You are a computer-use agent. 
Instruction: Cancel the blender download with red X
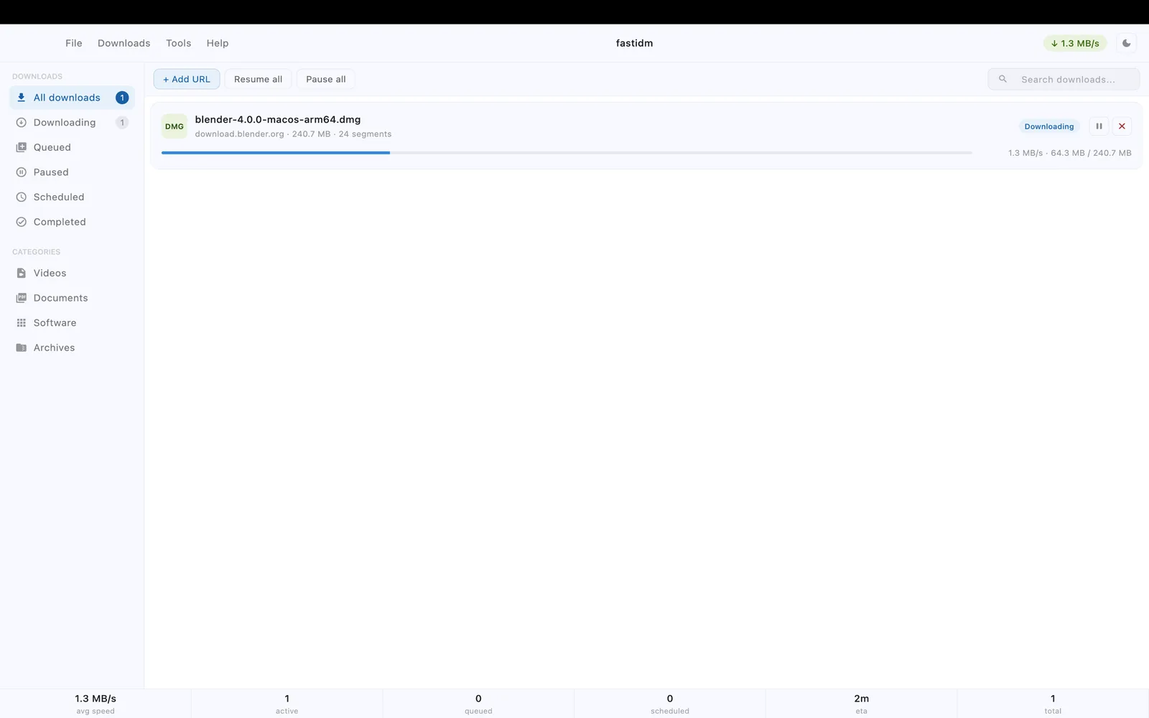1122,126
